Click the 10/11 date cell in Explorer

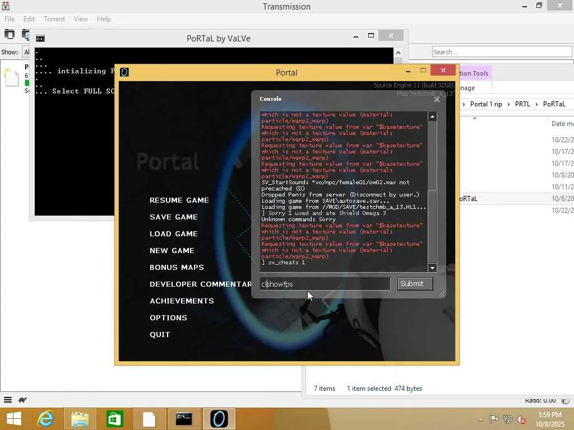562,187
